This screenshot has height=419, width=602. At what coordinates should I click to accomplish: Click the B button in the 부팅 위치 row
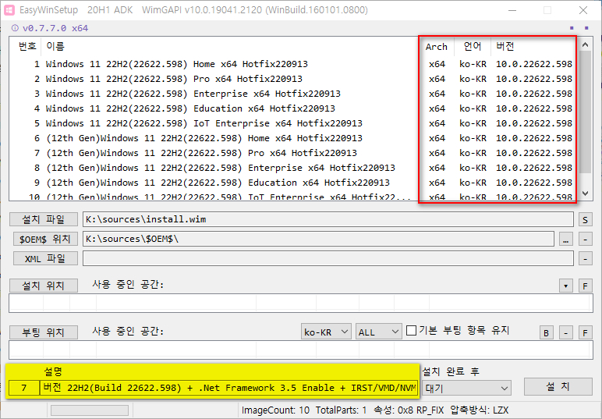pyautogui.click(x=547, y=332)
